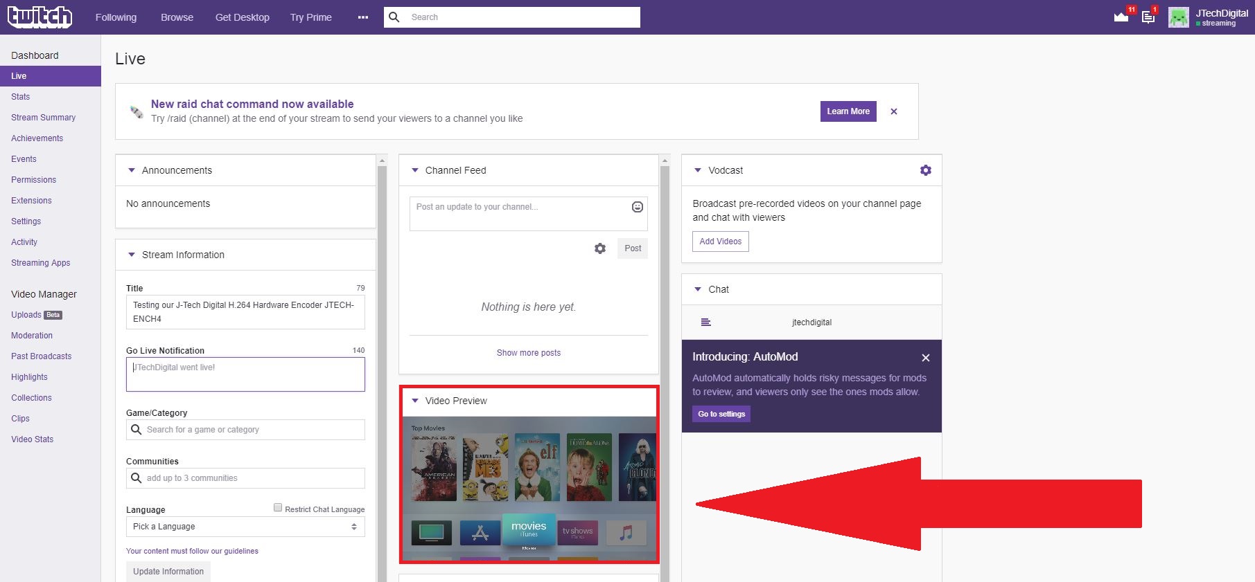Click the Communities input field

(245, 478)
